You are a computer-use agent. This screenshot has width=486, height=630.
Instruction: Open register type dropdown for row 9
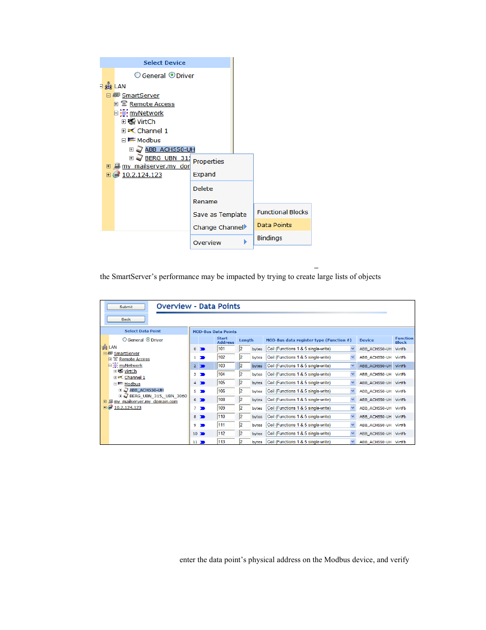[x=353, y=425]
